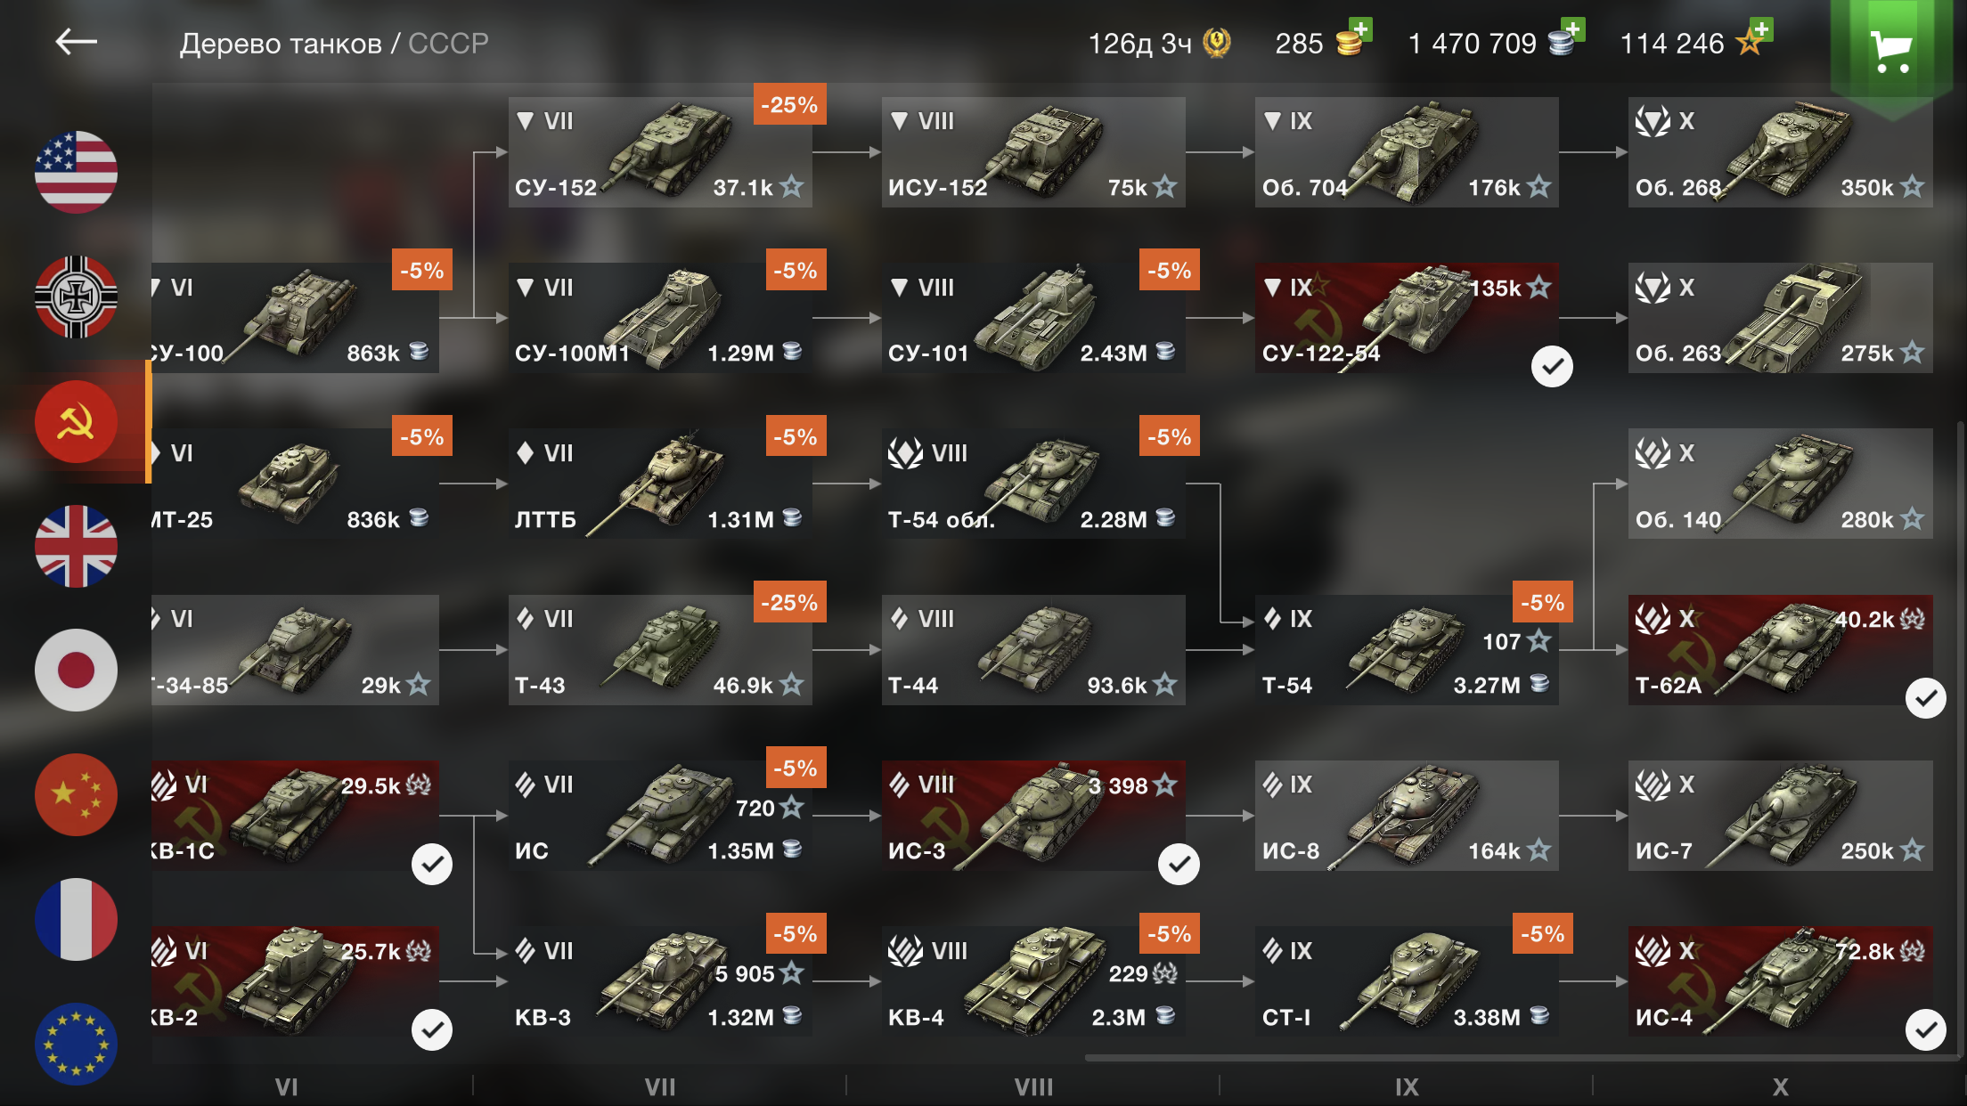1967x1106 pixels.
Task: Open the Chinese flag nation tree
Action: coord(76,794)
